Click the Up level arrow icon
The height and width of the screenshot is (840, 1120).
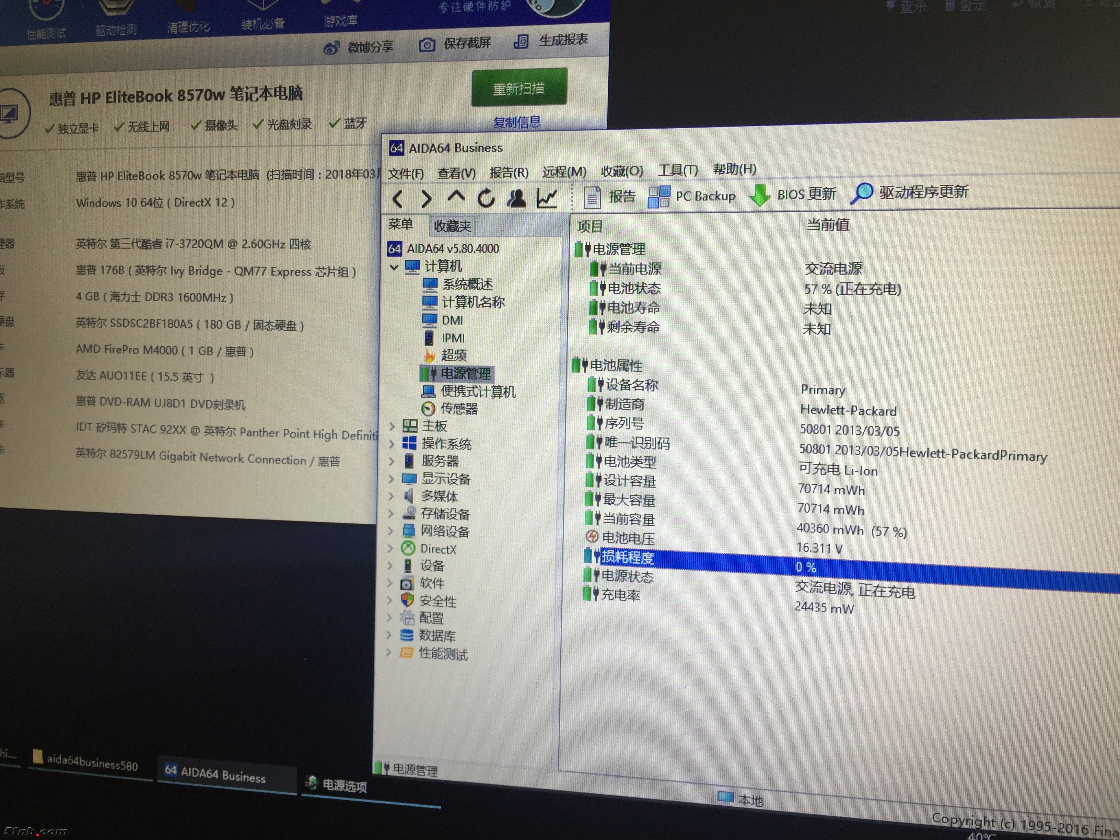456,197
